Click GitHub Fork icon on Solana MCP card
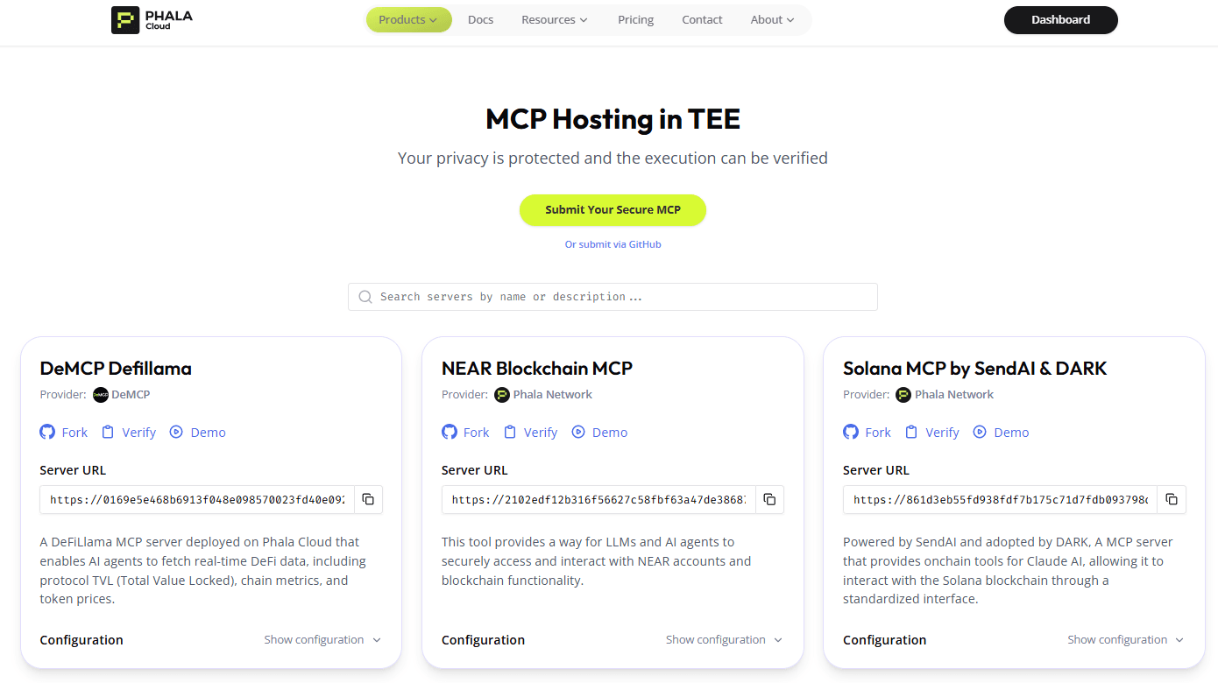This screenshot has width=1218, height=683. tap(851, 432)
